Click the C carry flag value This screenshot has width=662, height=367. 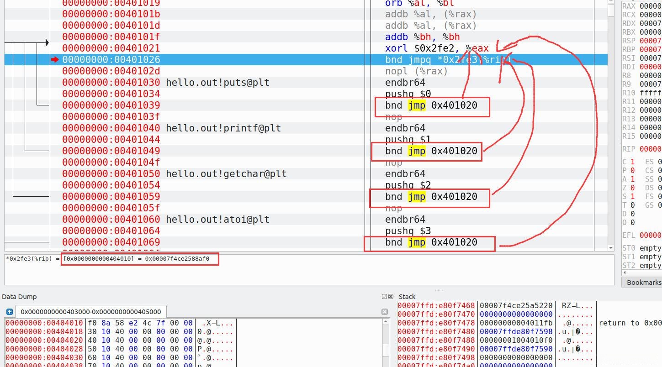tap(633, 162)
